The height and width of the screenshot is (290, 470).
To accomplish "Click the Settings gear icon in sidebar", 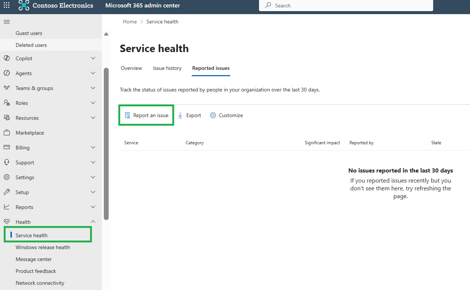I will [7, 177].
